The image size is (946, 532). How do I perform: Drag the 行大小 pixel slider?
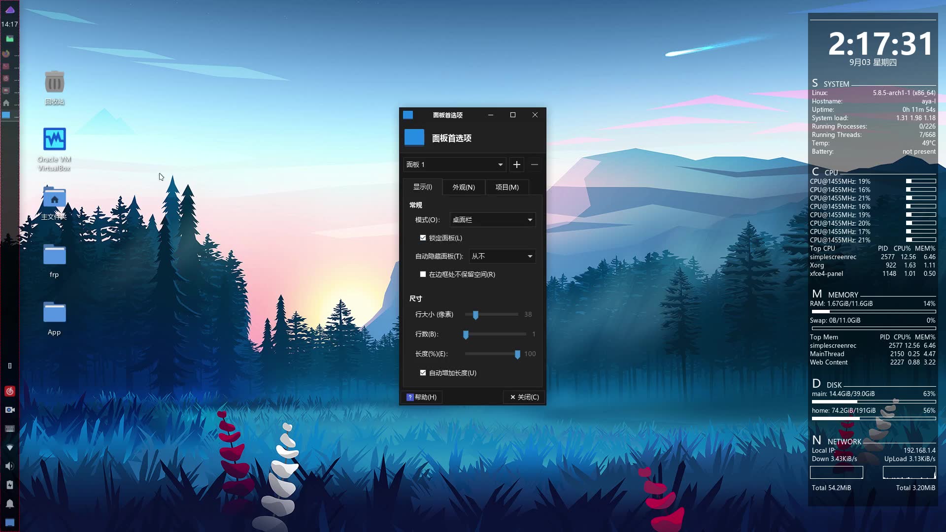coord(474,314)
